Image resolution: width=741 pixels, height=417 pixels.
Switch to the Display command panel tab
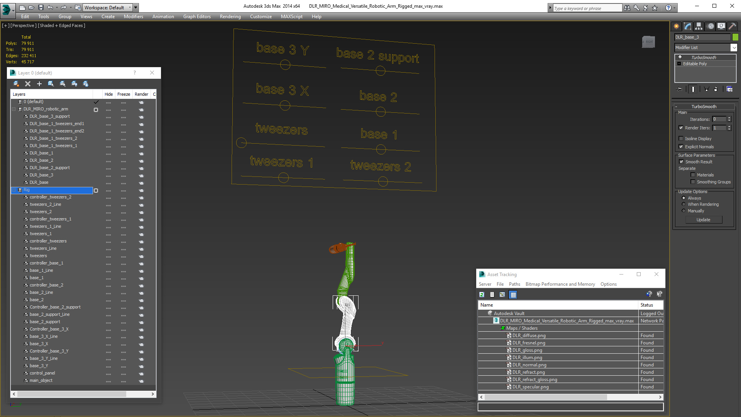pyautogui.click(x=721, y=26)
